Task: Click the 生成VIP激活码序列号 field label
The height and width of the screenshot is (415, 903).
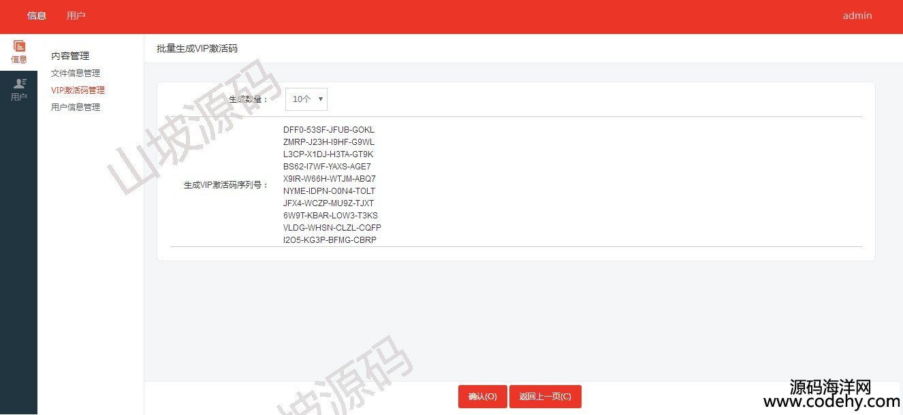Action: coord(226,184)
